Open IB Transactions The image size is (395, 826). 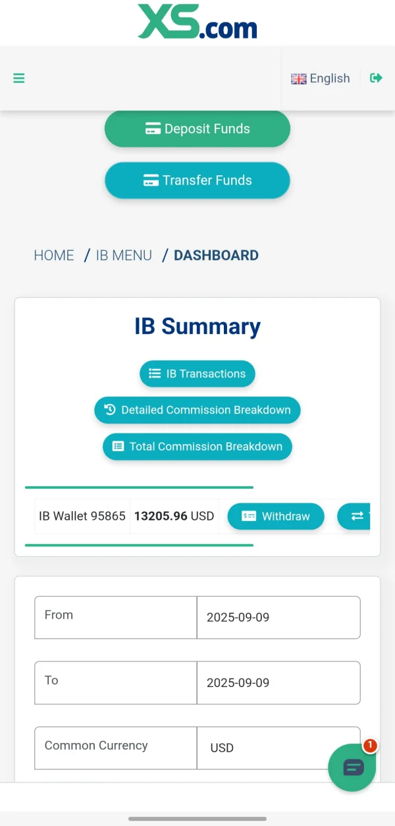[x=197, y=373]
